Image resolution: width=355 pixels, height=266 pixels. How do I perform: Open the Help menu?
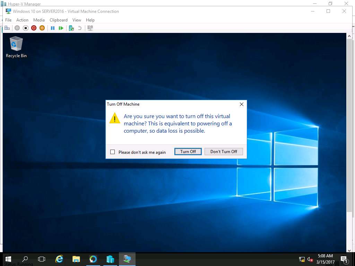click(90, 20)
